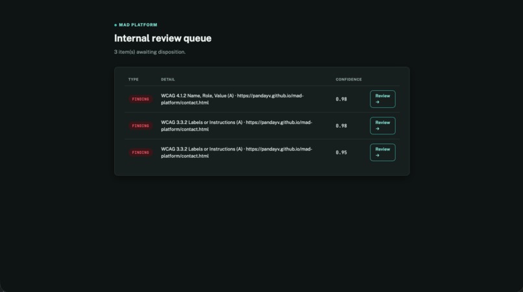The width and height of the screenshot is (523, 292).
Task: Click the TYPE column header
Action: (x=134, y=79)
